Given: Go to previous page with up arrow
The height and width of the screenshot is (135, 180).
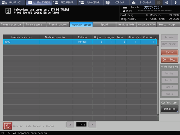Looking at the screenshot, I should [x=70, y=125].
